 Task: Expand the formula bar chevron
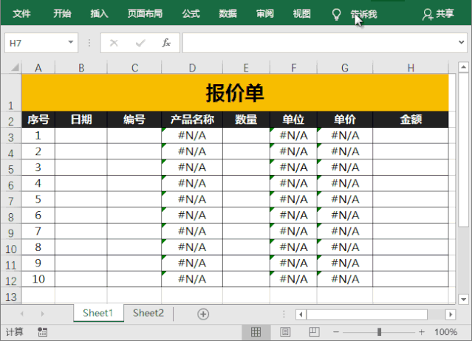point(461,42)
